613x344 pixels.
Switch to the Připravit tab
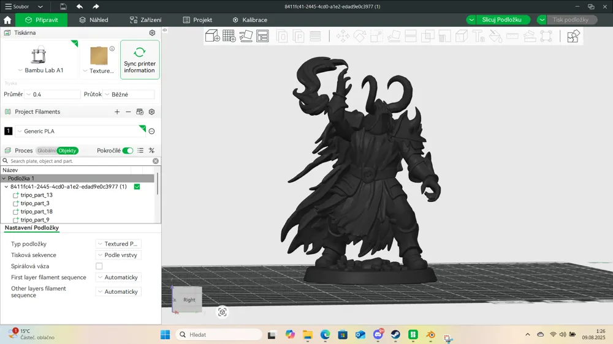(x=41, y=20)
